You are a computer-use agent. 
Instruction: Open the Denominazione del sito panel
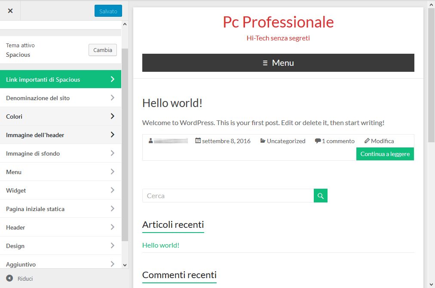point(60,98)
